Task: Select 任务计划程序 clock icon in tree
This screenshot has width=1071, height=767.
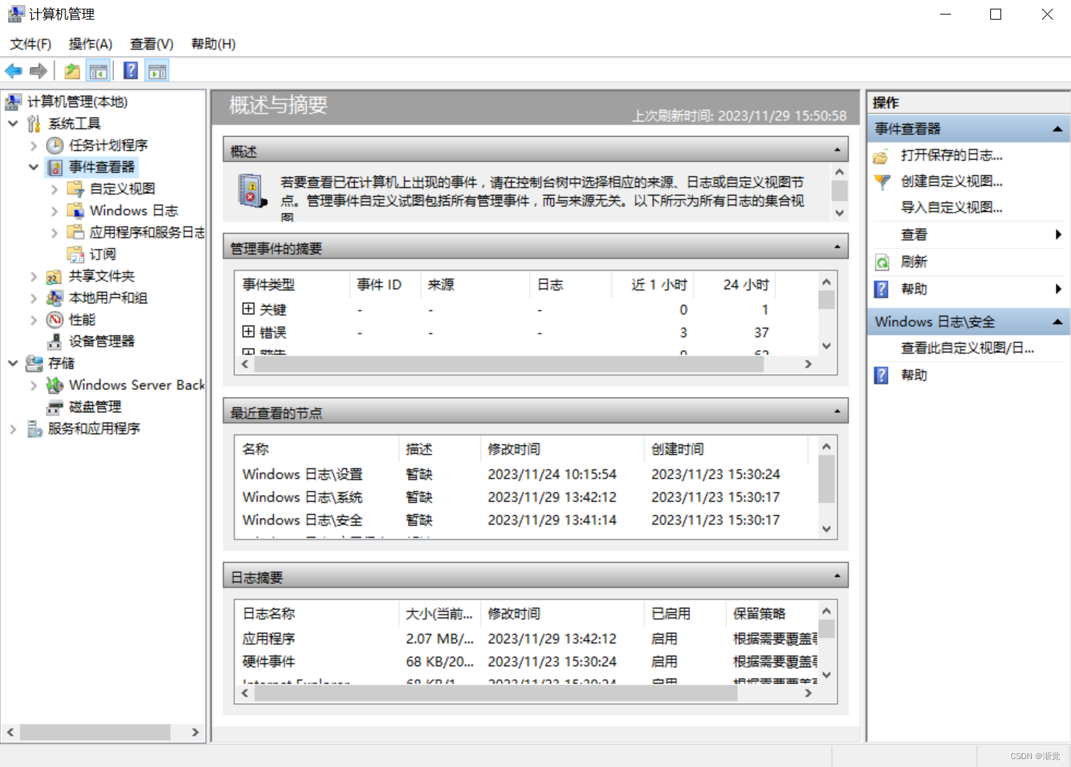Action: pyautogui.click(x=55, y=145)
